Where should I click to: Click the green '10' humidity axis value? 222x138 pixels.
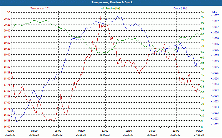tap(203, 116)
